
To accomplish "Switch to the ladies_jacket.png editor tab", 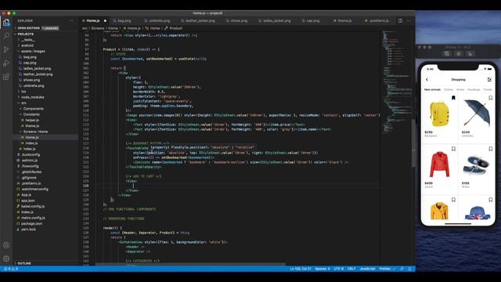I will 276,20.
